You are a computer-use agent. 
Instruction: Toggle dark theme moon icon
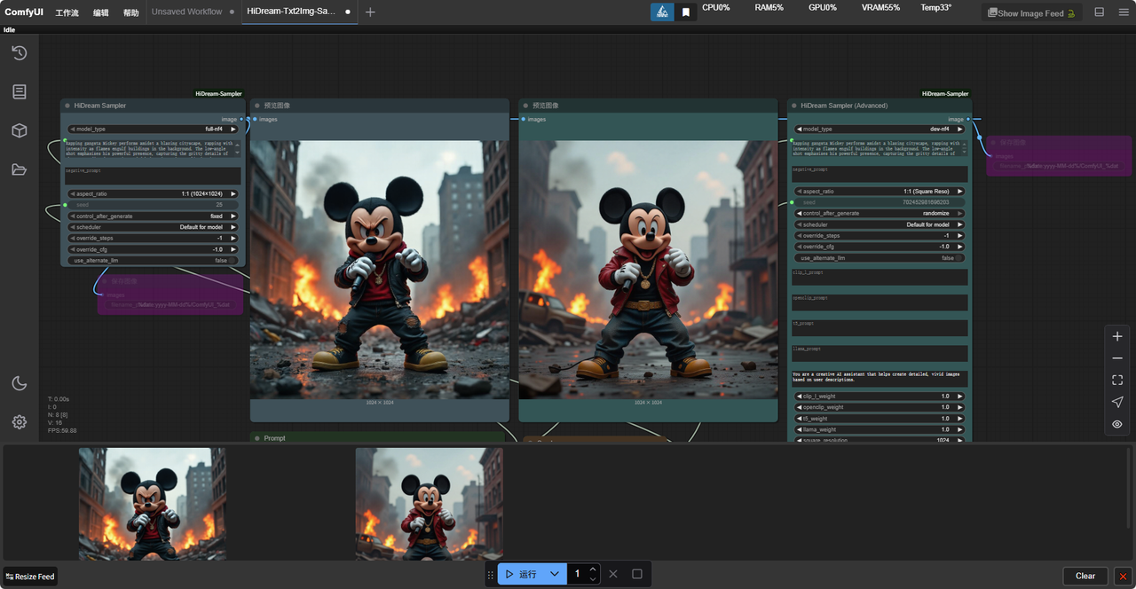pyautogui.click(x=20, y=383)
